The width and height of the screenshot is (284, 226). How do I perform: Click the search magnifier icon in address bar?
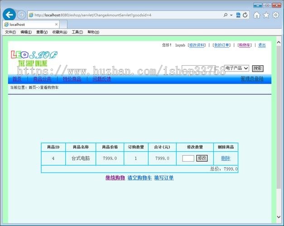225,15
